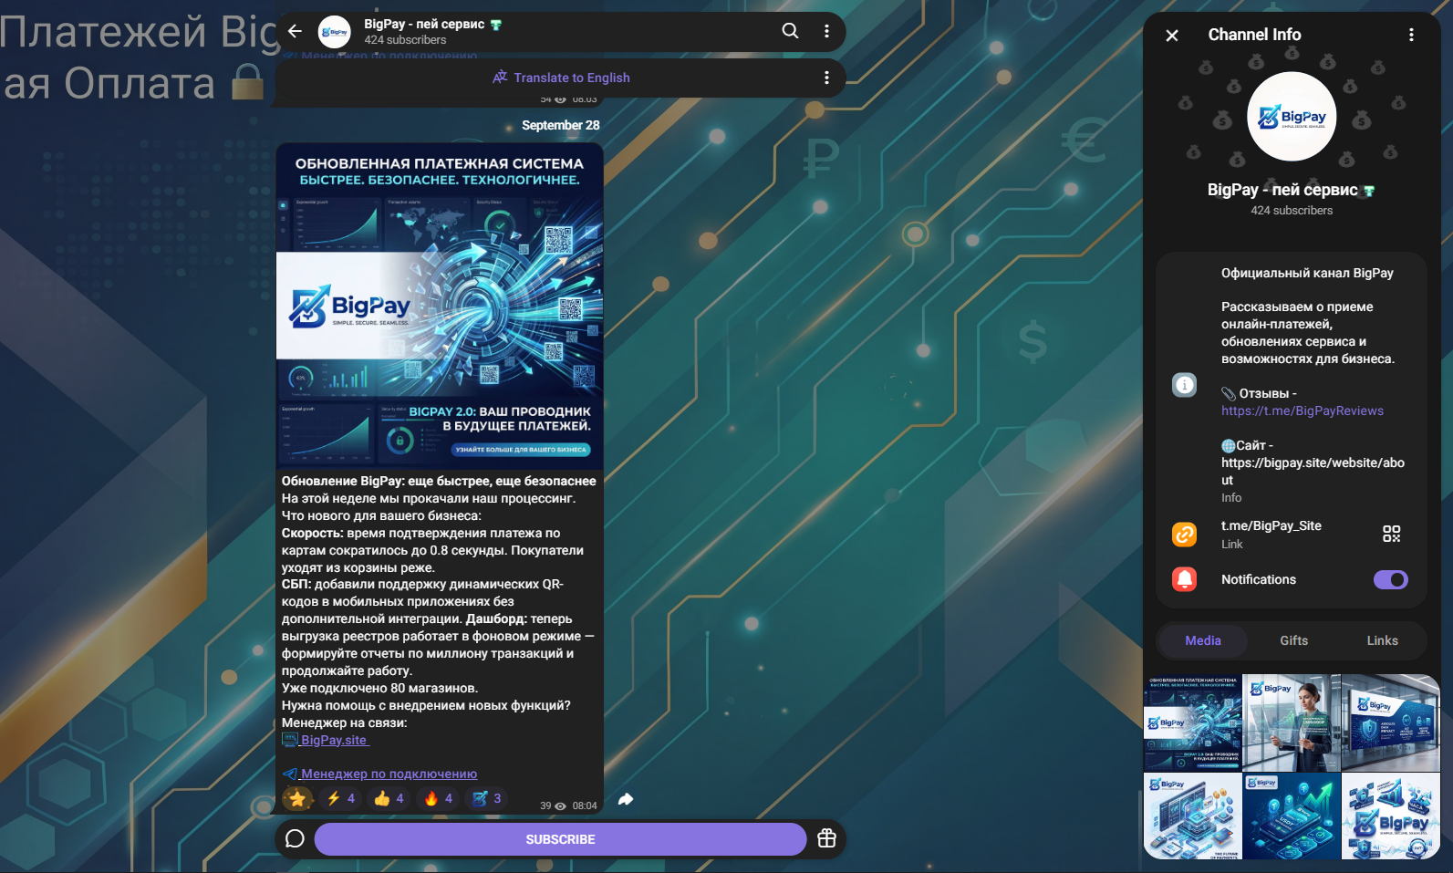Subscribe to the BigPay channel
Image resolution: width=1453 pixels, height=873 pixels.
pos(560,839)
